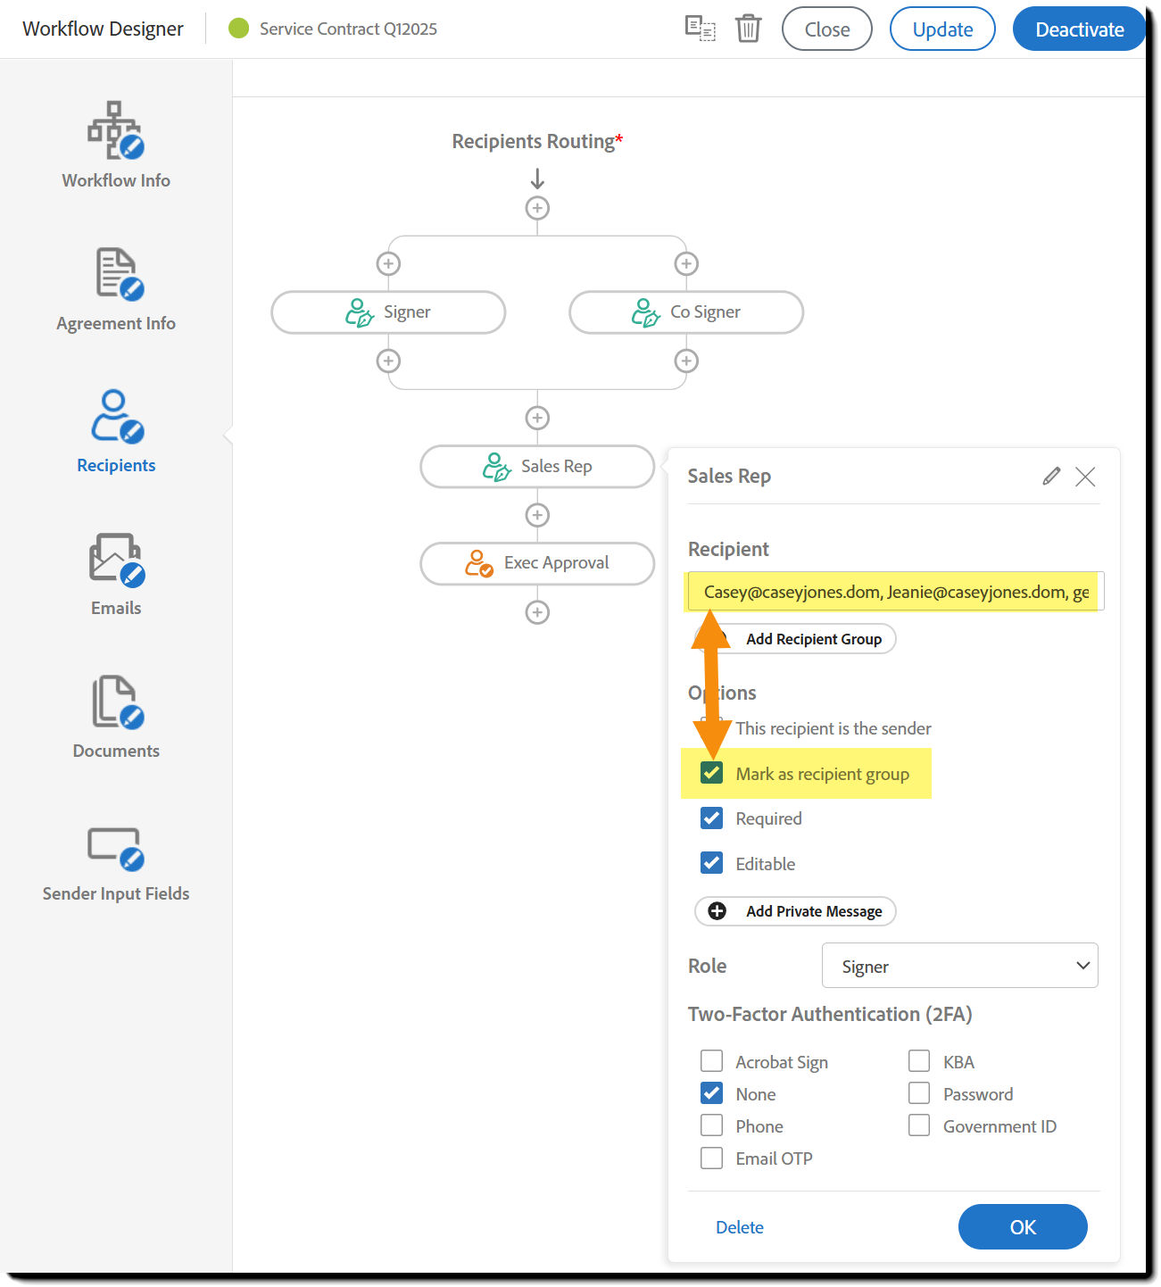Click the clone workflow icon in the header

[x=701, y=28]
